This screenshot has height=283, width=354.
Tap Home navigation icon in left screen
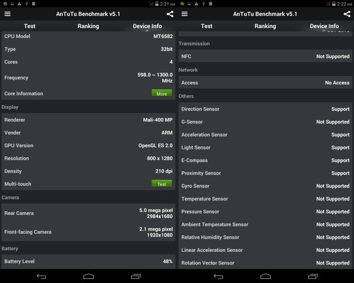tap(89, 276)
